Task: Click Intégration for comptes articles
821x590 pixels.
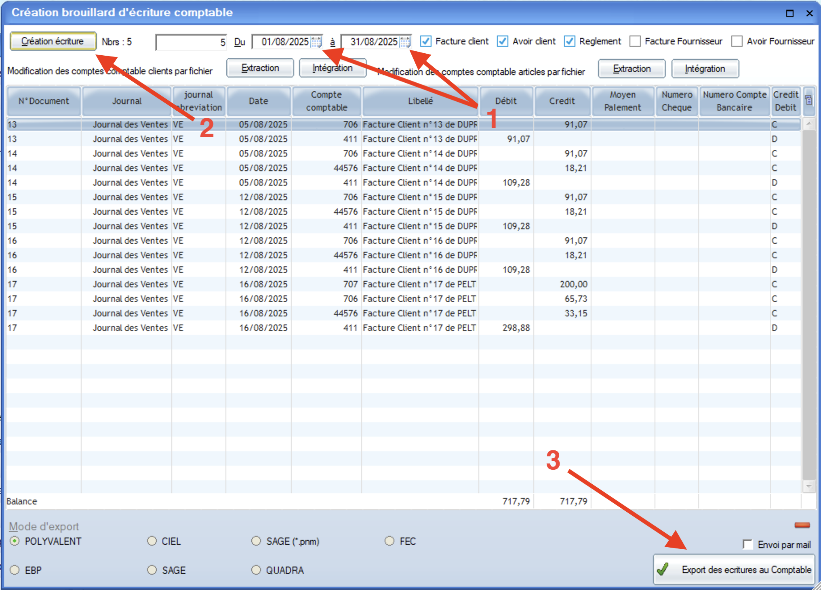Action: (x=705, y=69)
